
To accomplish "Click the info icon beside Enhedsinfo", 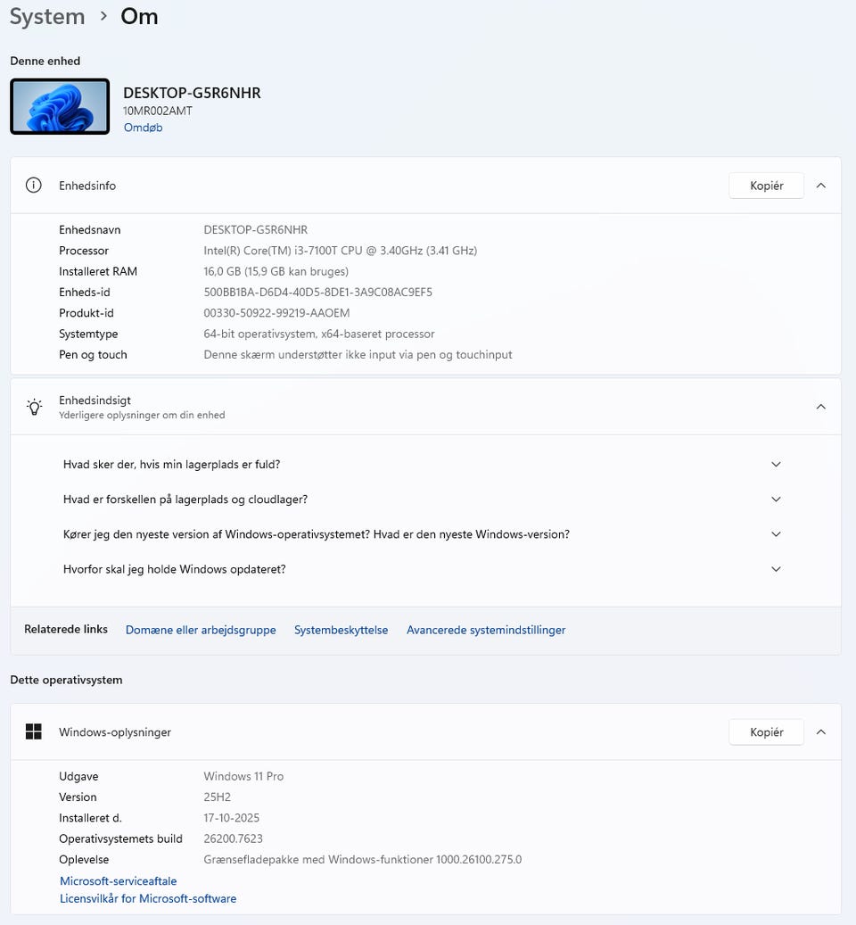I will (x=34, y=186).
